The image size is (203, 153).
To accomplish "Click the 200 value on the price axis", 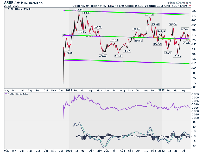I will pos(194,20).
